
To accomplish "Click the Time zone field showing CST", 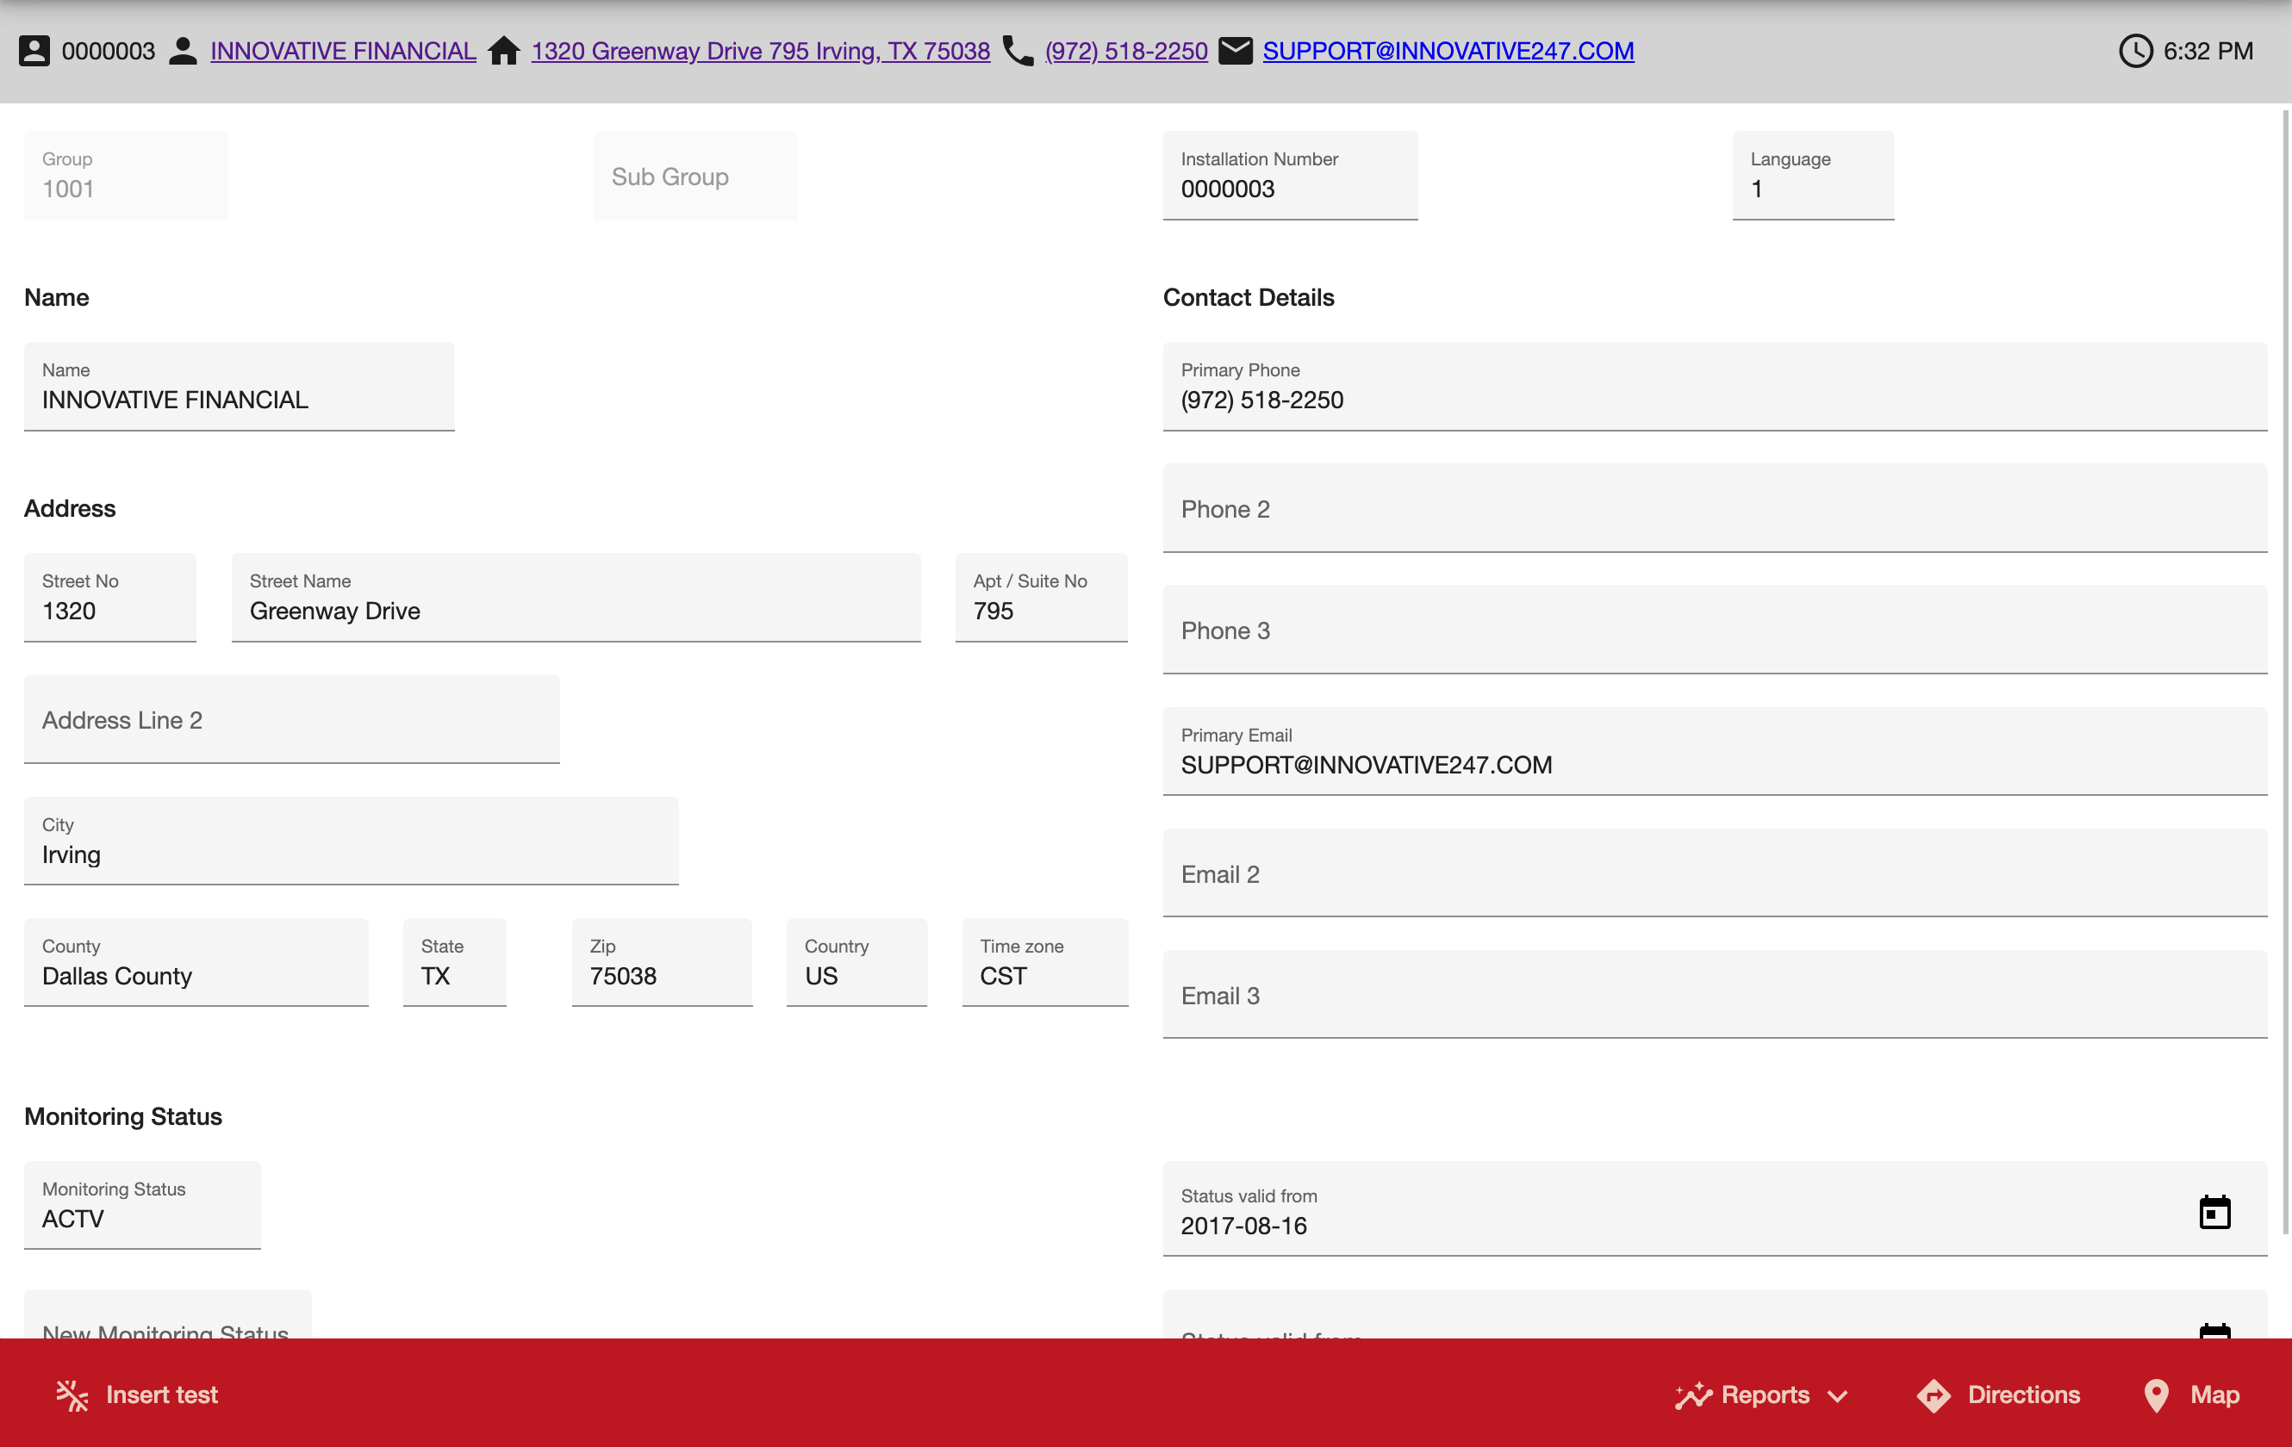I will pyautogui.click(x=1045, y=962).
